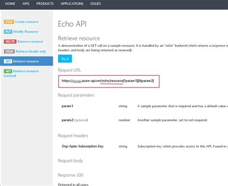Click the Try it button
The height and width of the screenshot is (186, 228).
[x=65, y=59]
